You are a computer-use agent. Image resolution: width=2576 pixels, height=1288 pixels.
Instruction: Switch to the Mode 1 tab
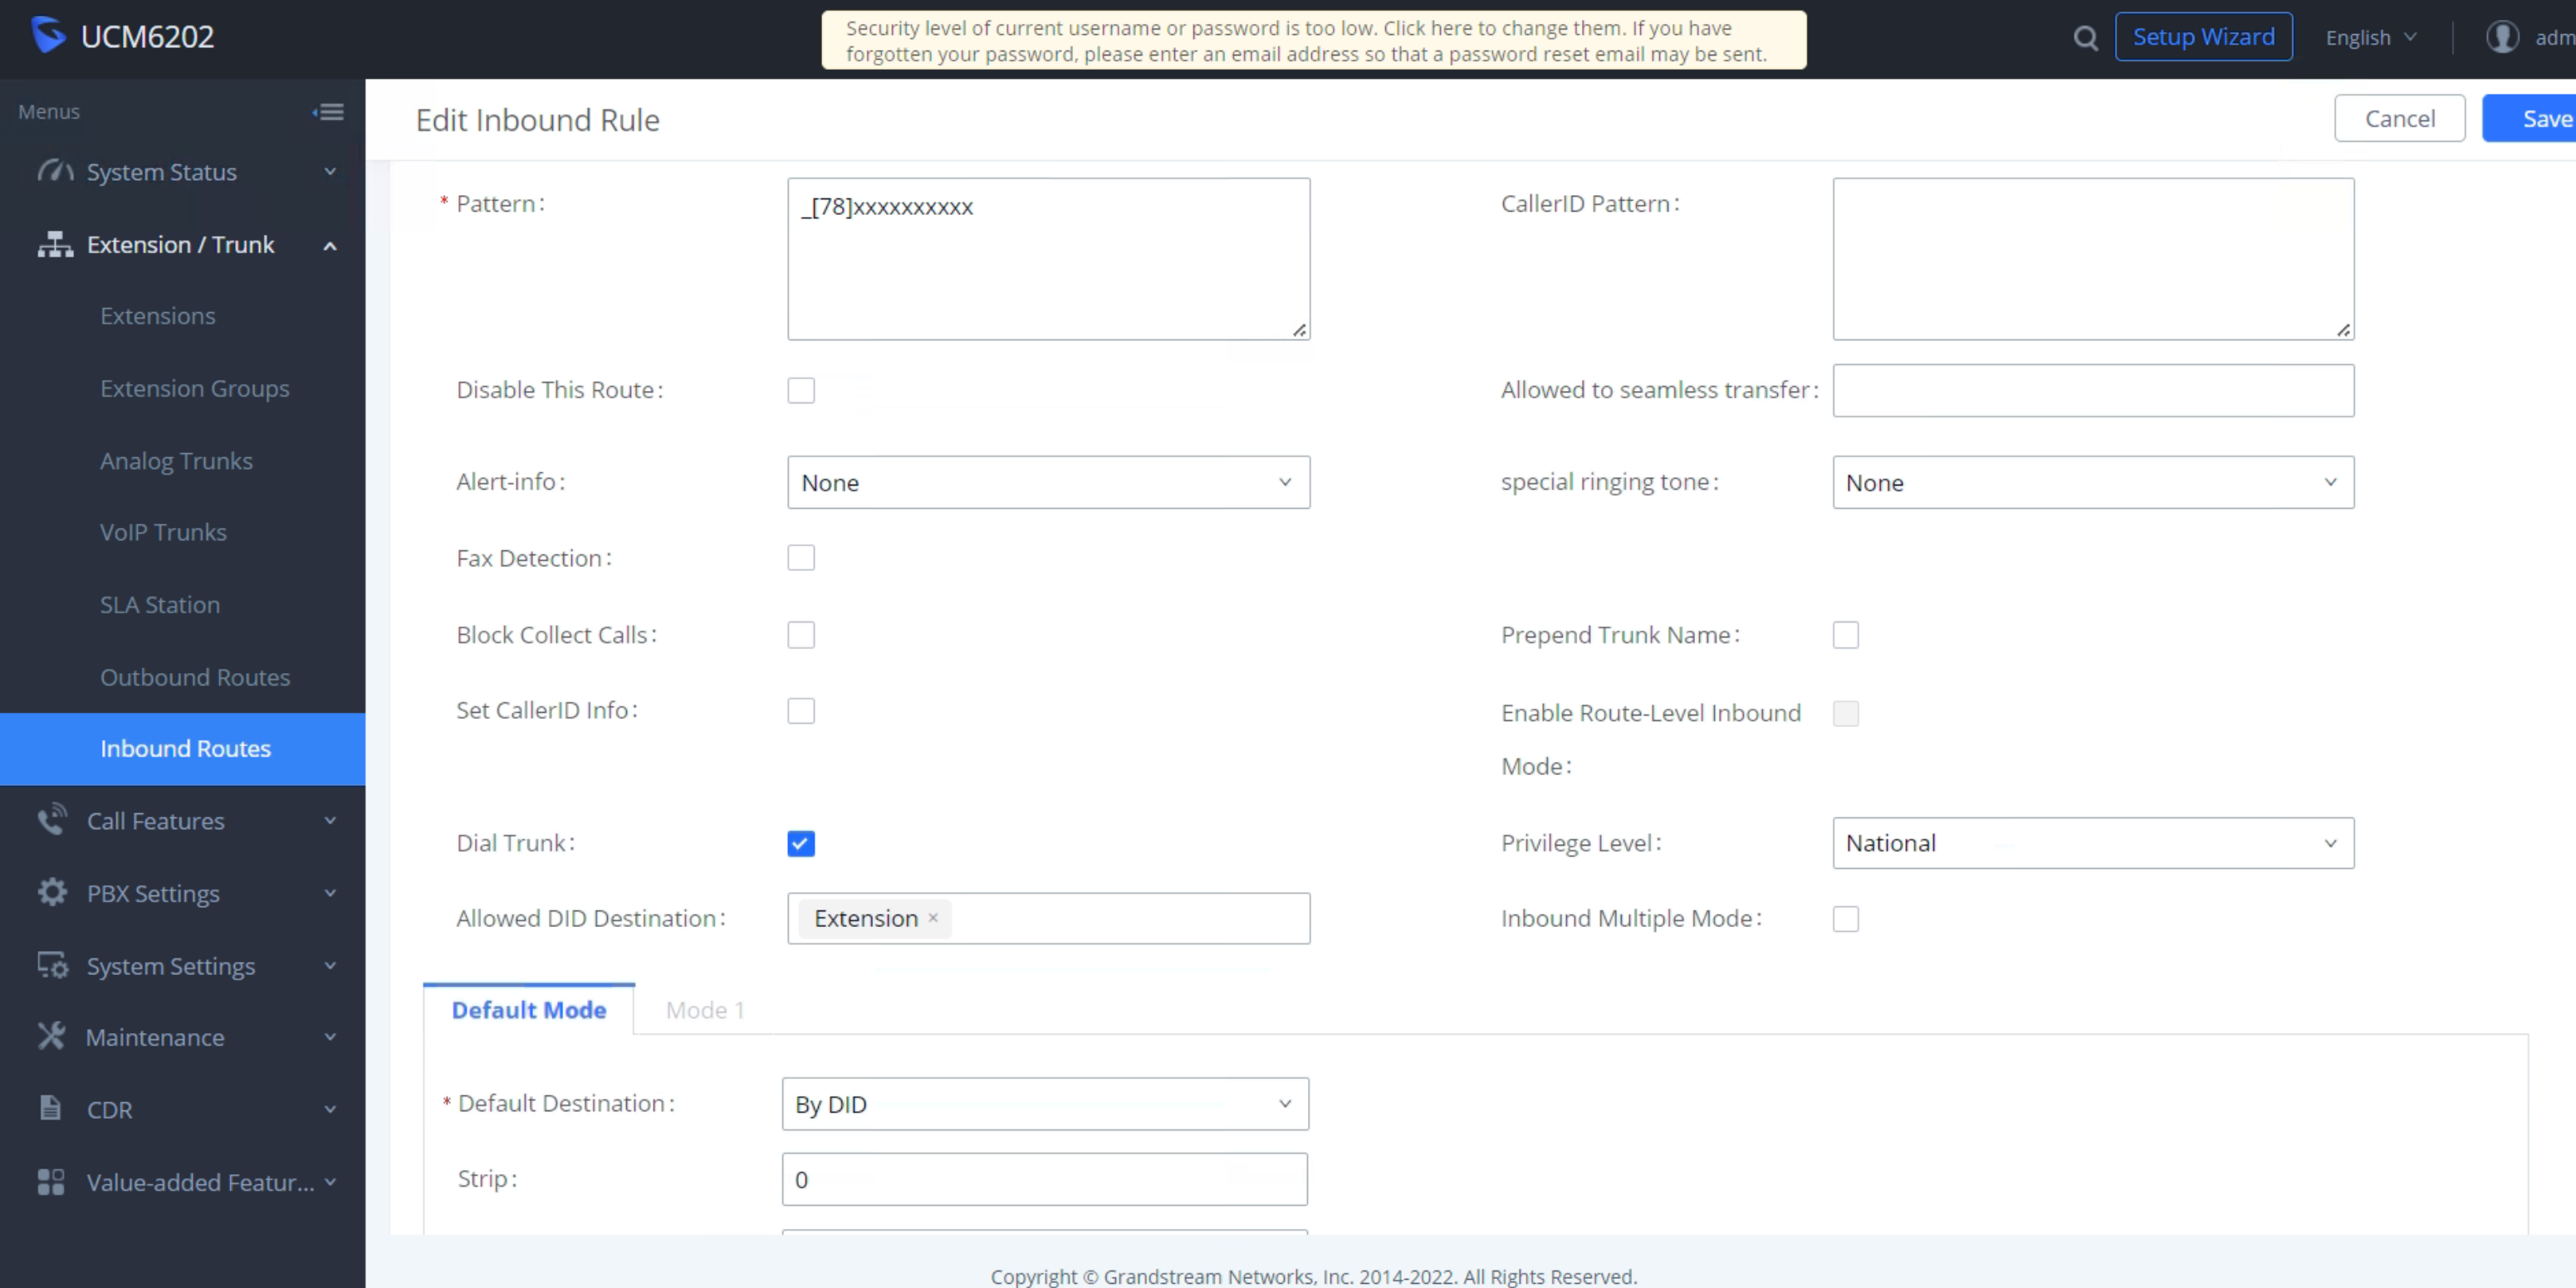tap(704, 1010)
